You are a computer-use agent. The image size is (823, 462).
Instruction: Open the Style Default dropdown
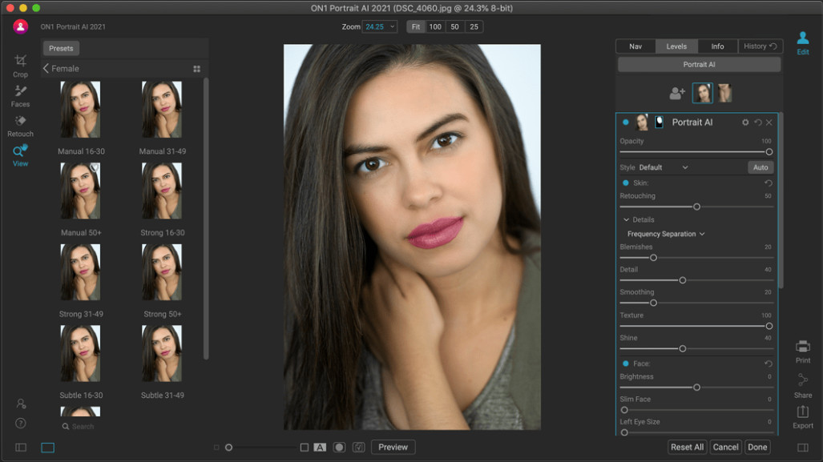(664, 167)
